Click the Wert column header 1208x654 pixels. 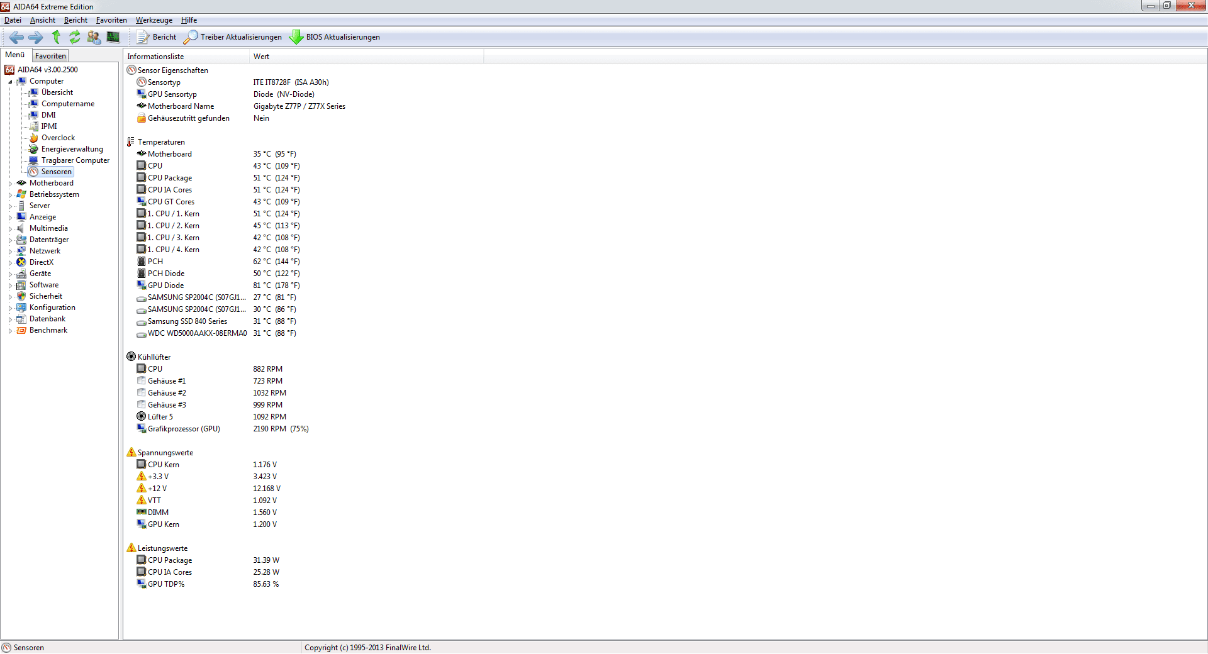pos(367,57)
